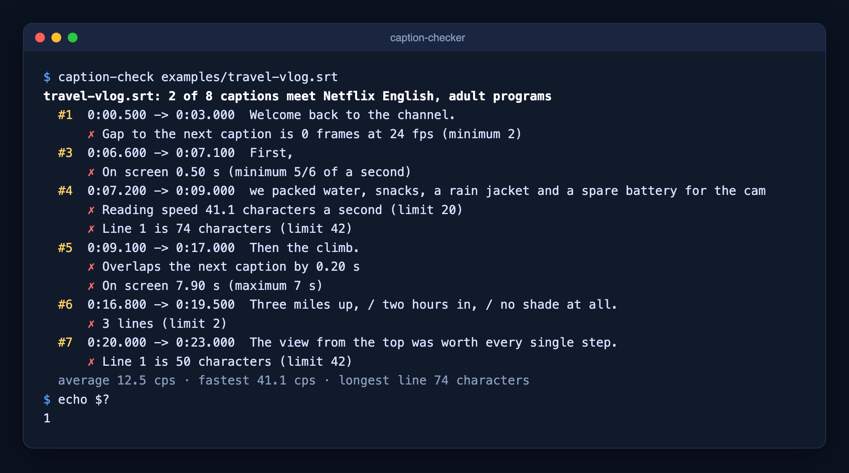Click the timestamp '0:00.500 -> 0:03.000'
The height and width of the screenshot is (473, 849).
click(161, 115)
